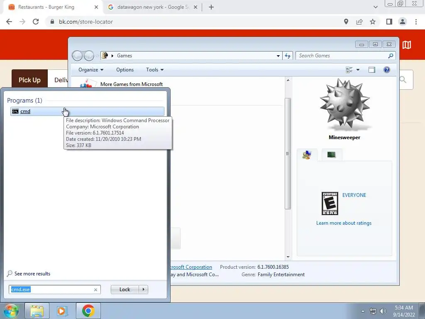Go forward in Games explorer window
425x319 pixels.
(x=89, y=56)
